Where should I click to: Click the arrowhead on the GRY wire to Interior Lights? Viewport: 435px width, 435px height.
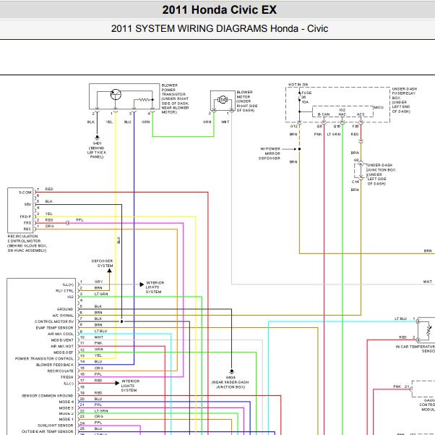142,284
